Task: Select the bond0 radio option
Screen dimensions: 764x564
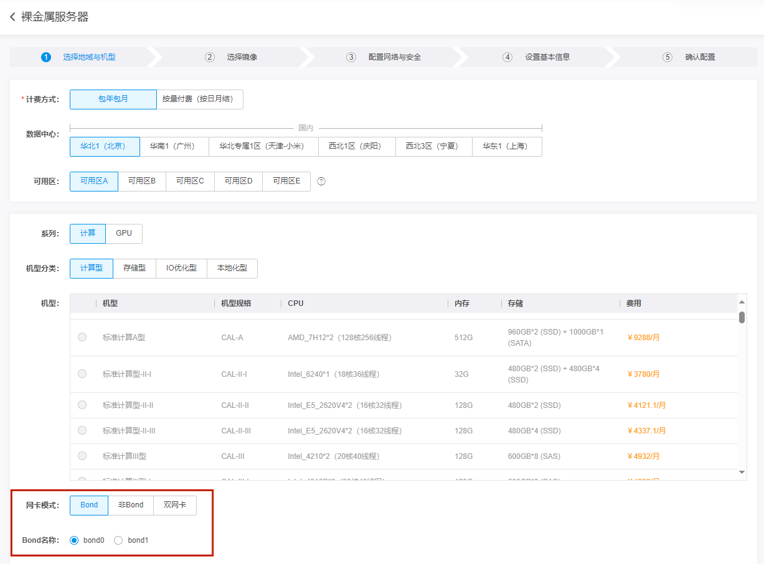Action: click(x=74, y=540)
